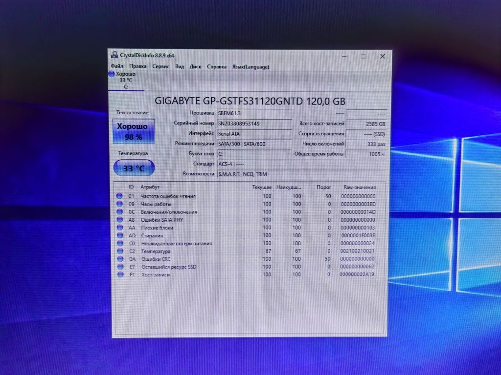Open the Диск menu

click(195, 66)
